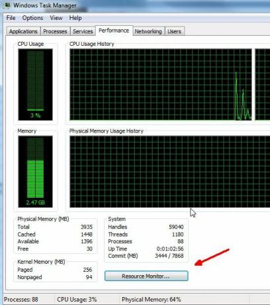Open the View menu
270x305 pixels.
click(x=56, y=18)
